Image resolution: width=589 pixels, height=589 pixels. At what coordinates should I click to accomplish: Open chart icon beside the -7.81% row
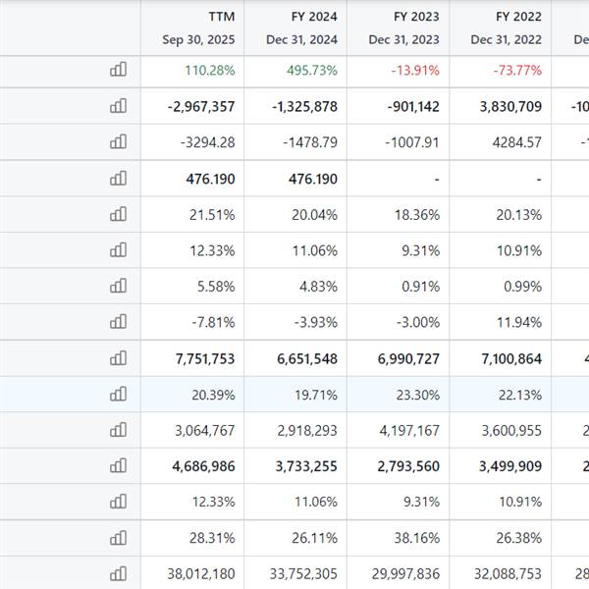[x=119, y=322]
